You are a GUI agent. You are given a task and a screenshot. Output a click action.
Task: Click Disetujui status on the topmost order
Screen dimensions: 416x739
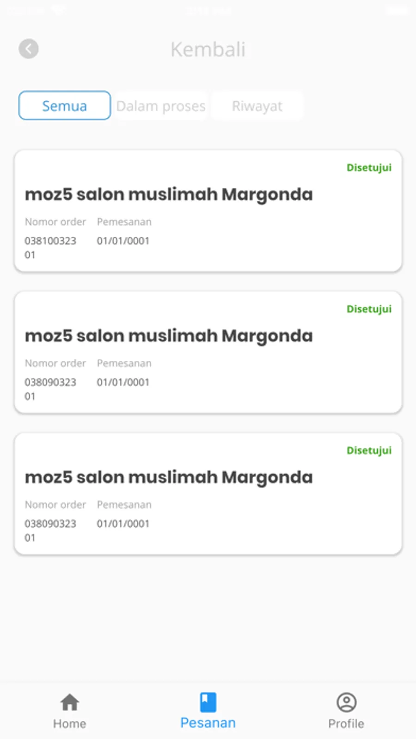point(369,168)
